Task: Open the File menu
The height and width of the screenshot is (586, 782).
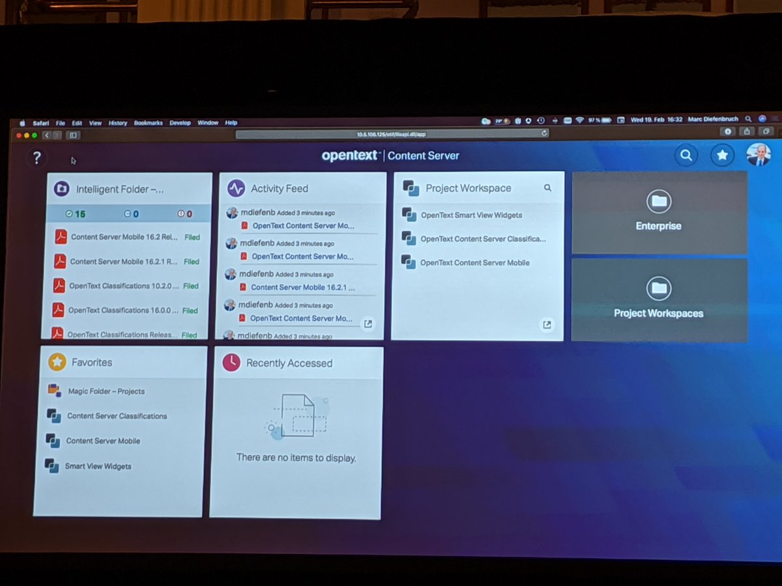Action: point(61,122)
